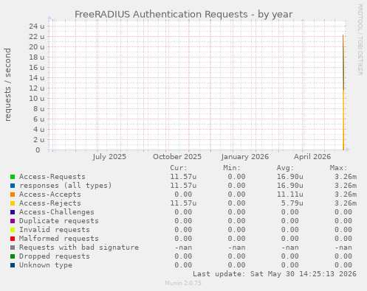Select the Access-Accepts legend label

50,194
